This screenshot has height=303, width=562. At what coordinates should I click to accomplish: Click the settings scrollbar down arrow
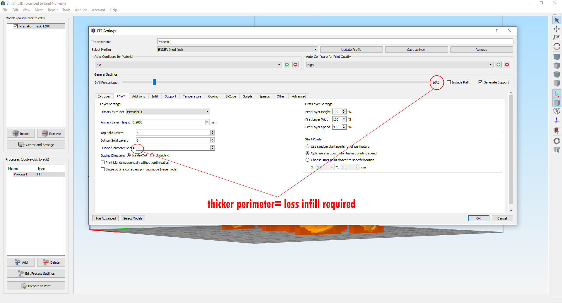pos(511,210)
